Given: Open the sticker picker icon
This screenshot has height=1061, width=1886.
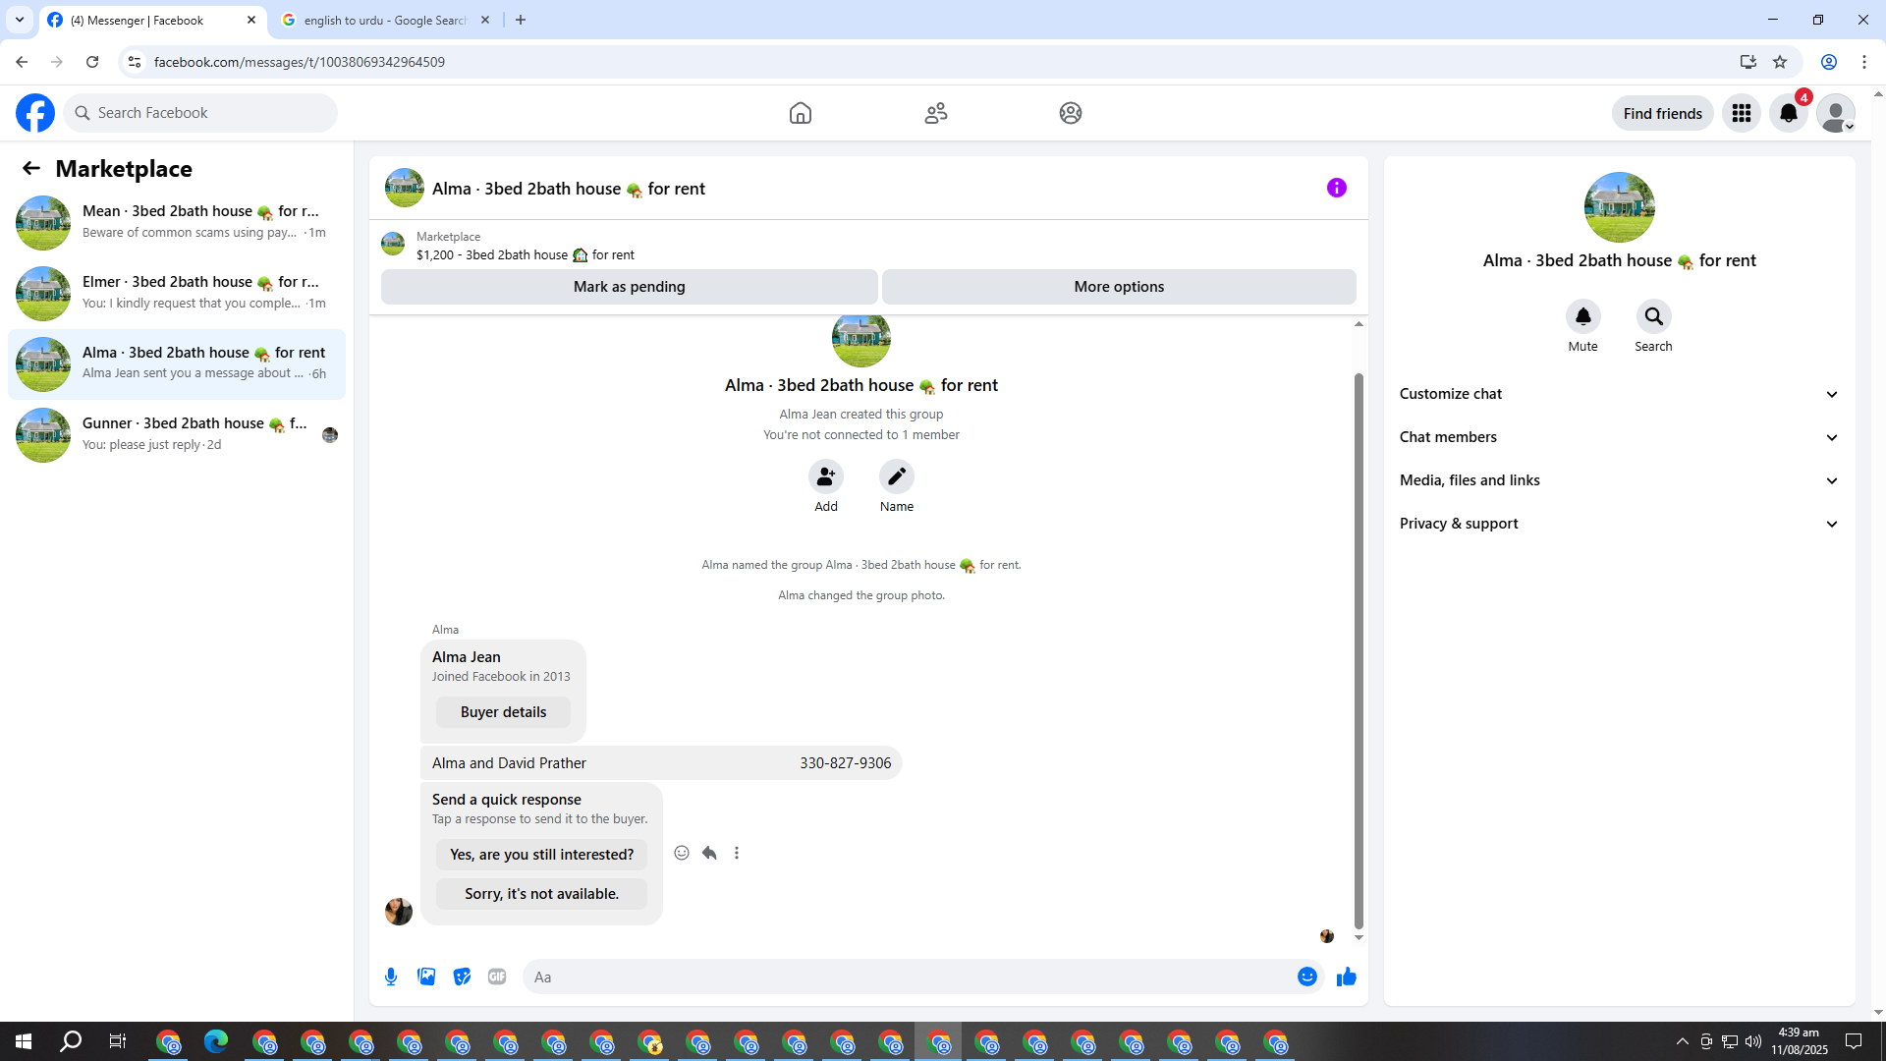Looking at the screenshot, I should point(462,977).
